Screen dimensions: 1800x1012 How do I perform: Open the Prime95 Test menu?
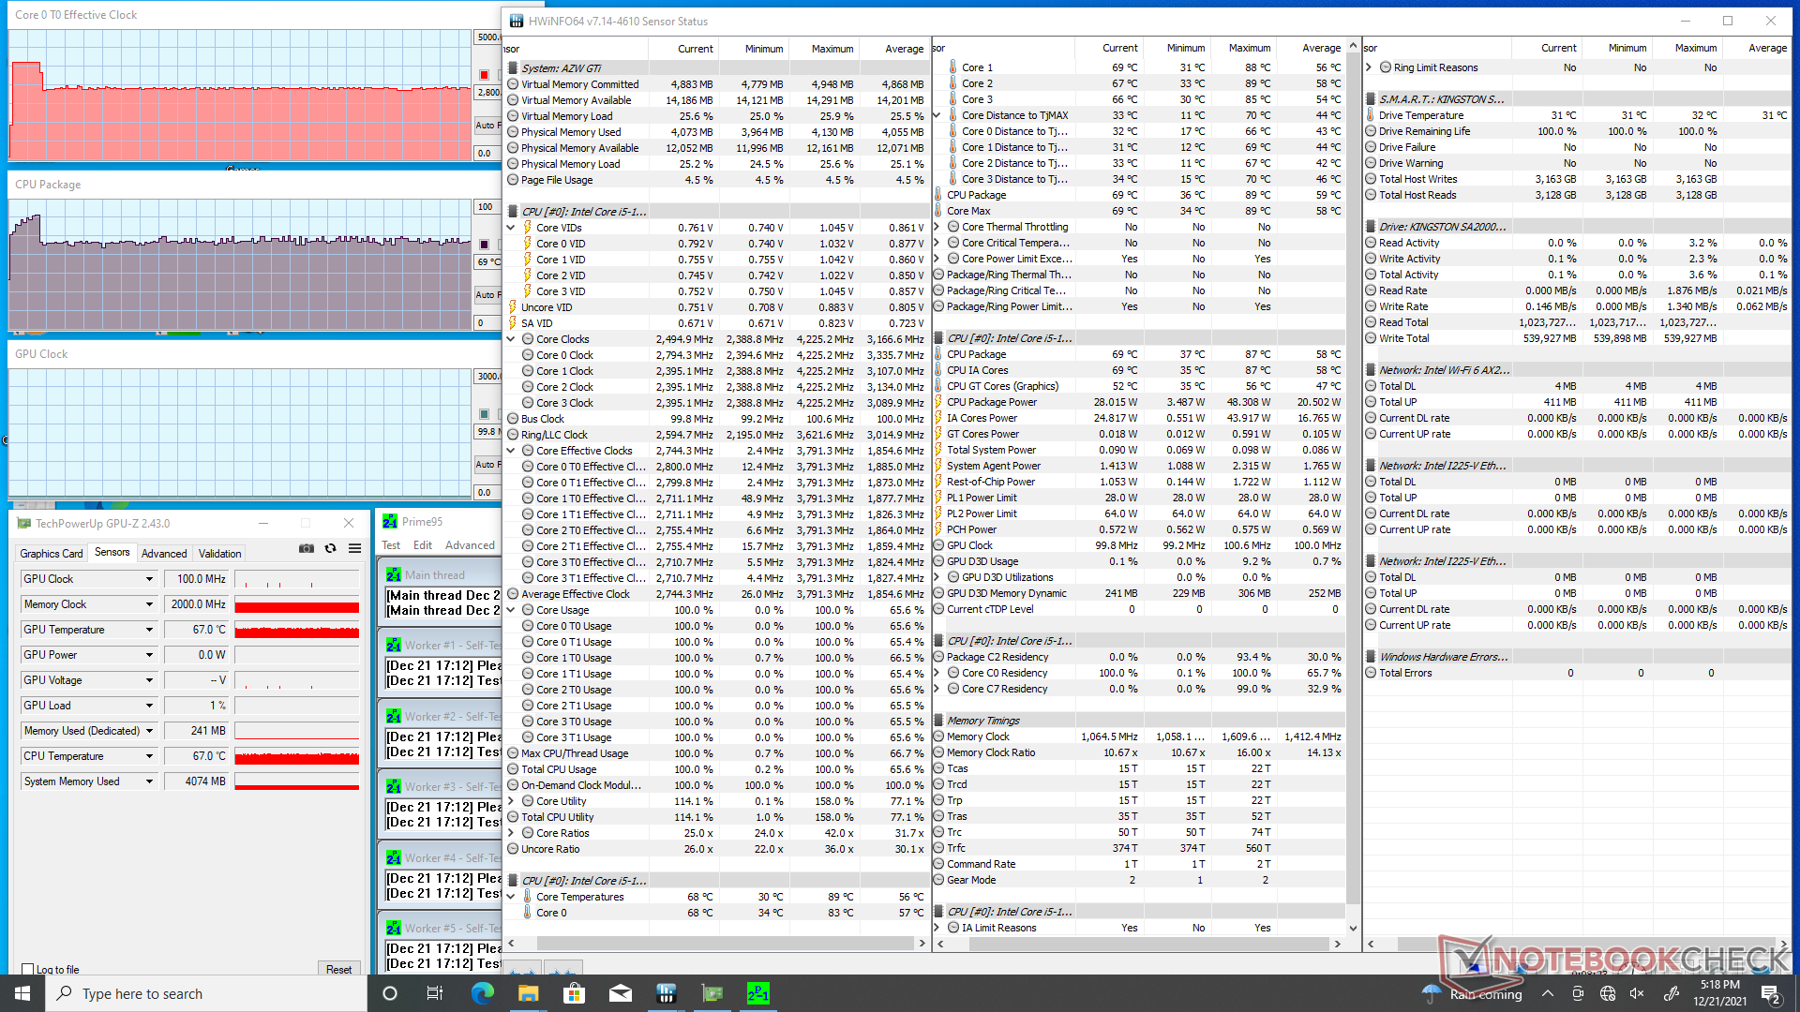tap(391, 545)
